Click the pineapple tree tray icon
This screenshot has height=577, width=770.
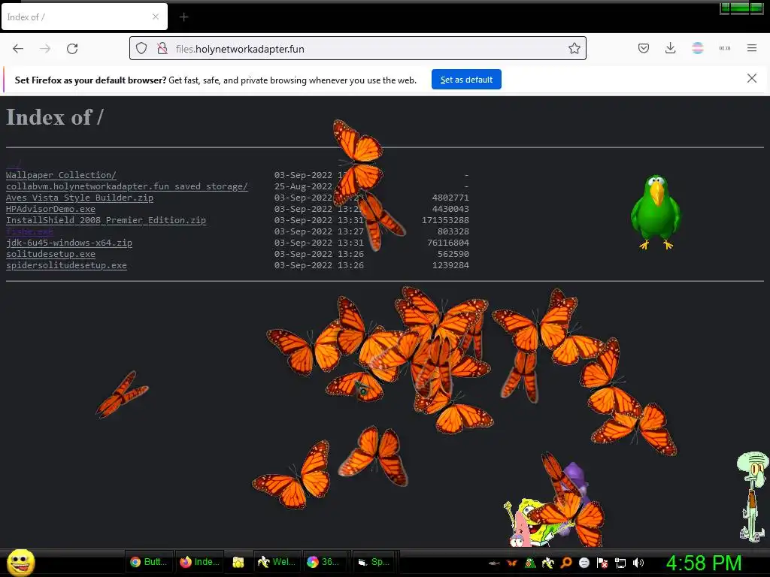pyautogui.click(x=530, y=563)
